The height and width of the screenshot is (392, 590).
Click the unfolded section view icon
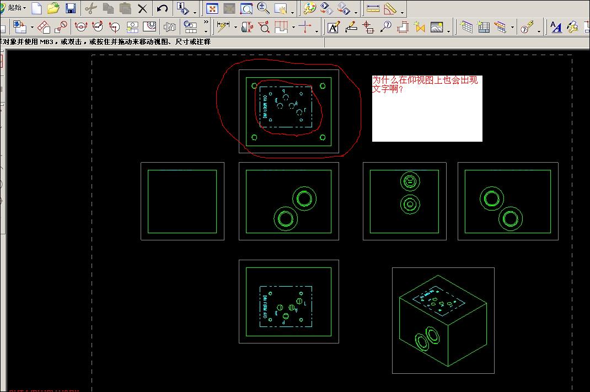pos(132,26)
